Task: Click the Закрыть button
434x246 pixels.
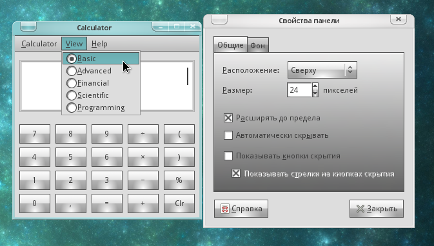Action: click(377, 209)
